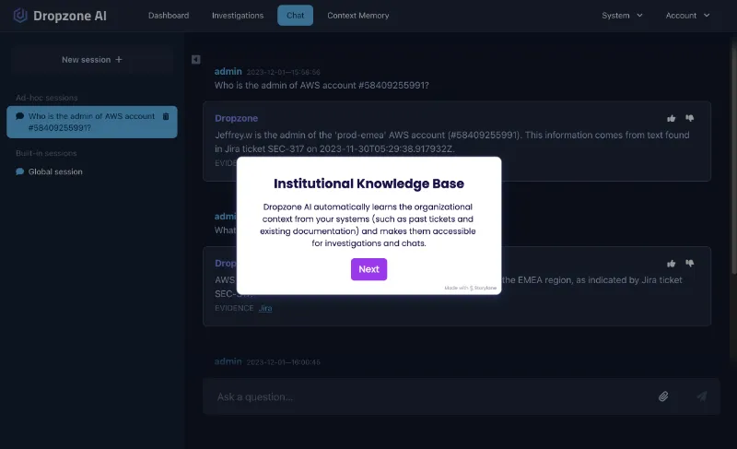Thumbs down the EMEA region answer

pos(689,264)
